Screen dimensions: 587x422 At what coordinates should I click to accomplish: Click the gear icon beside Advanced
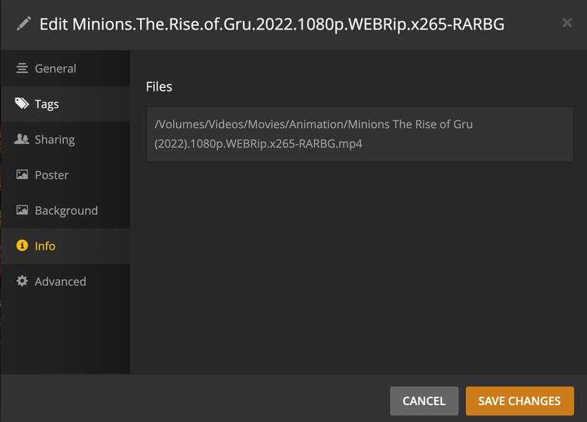point(22,281)
